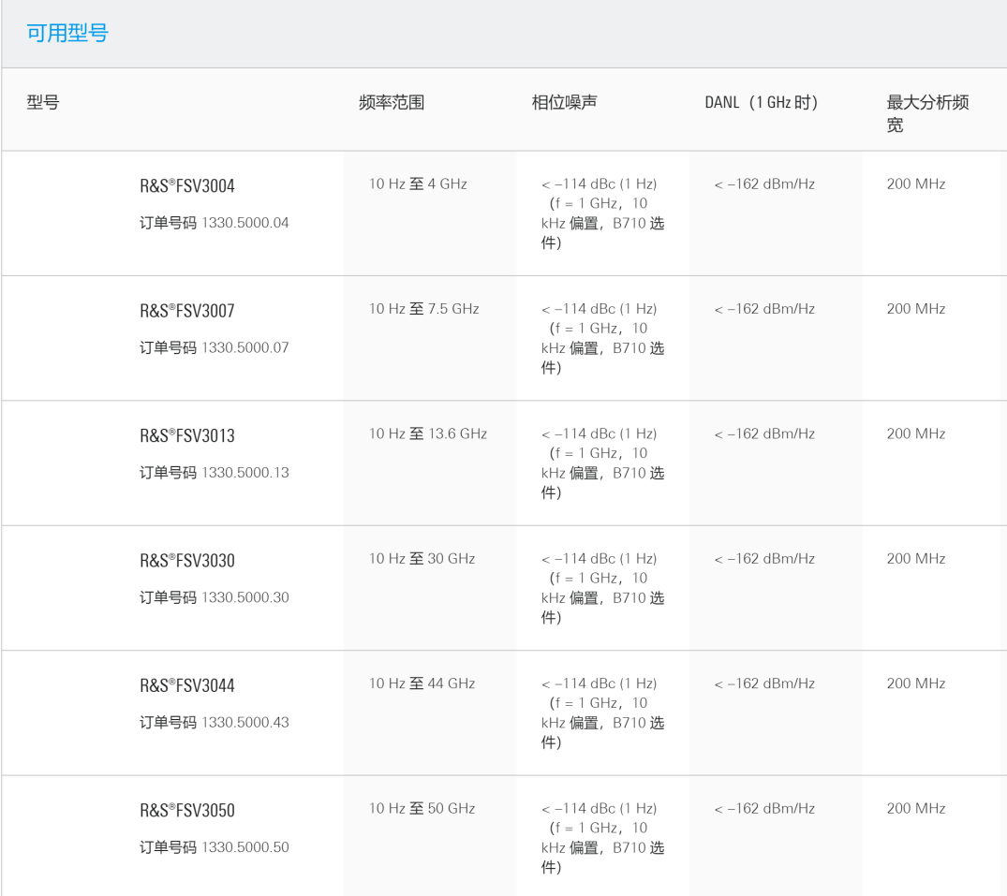The image size is (1007, 896).
Task: Click 200 MHz bandwidth in FSV3030 row
Action: (916, 558)
